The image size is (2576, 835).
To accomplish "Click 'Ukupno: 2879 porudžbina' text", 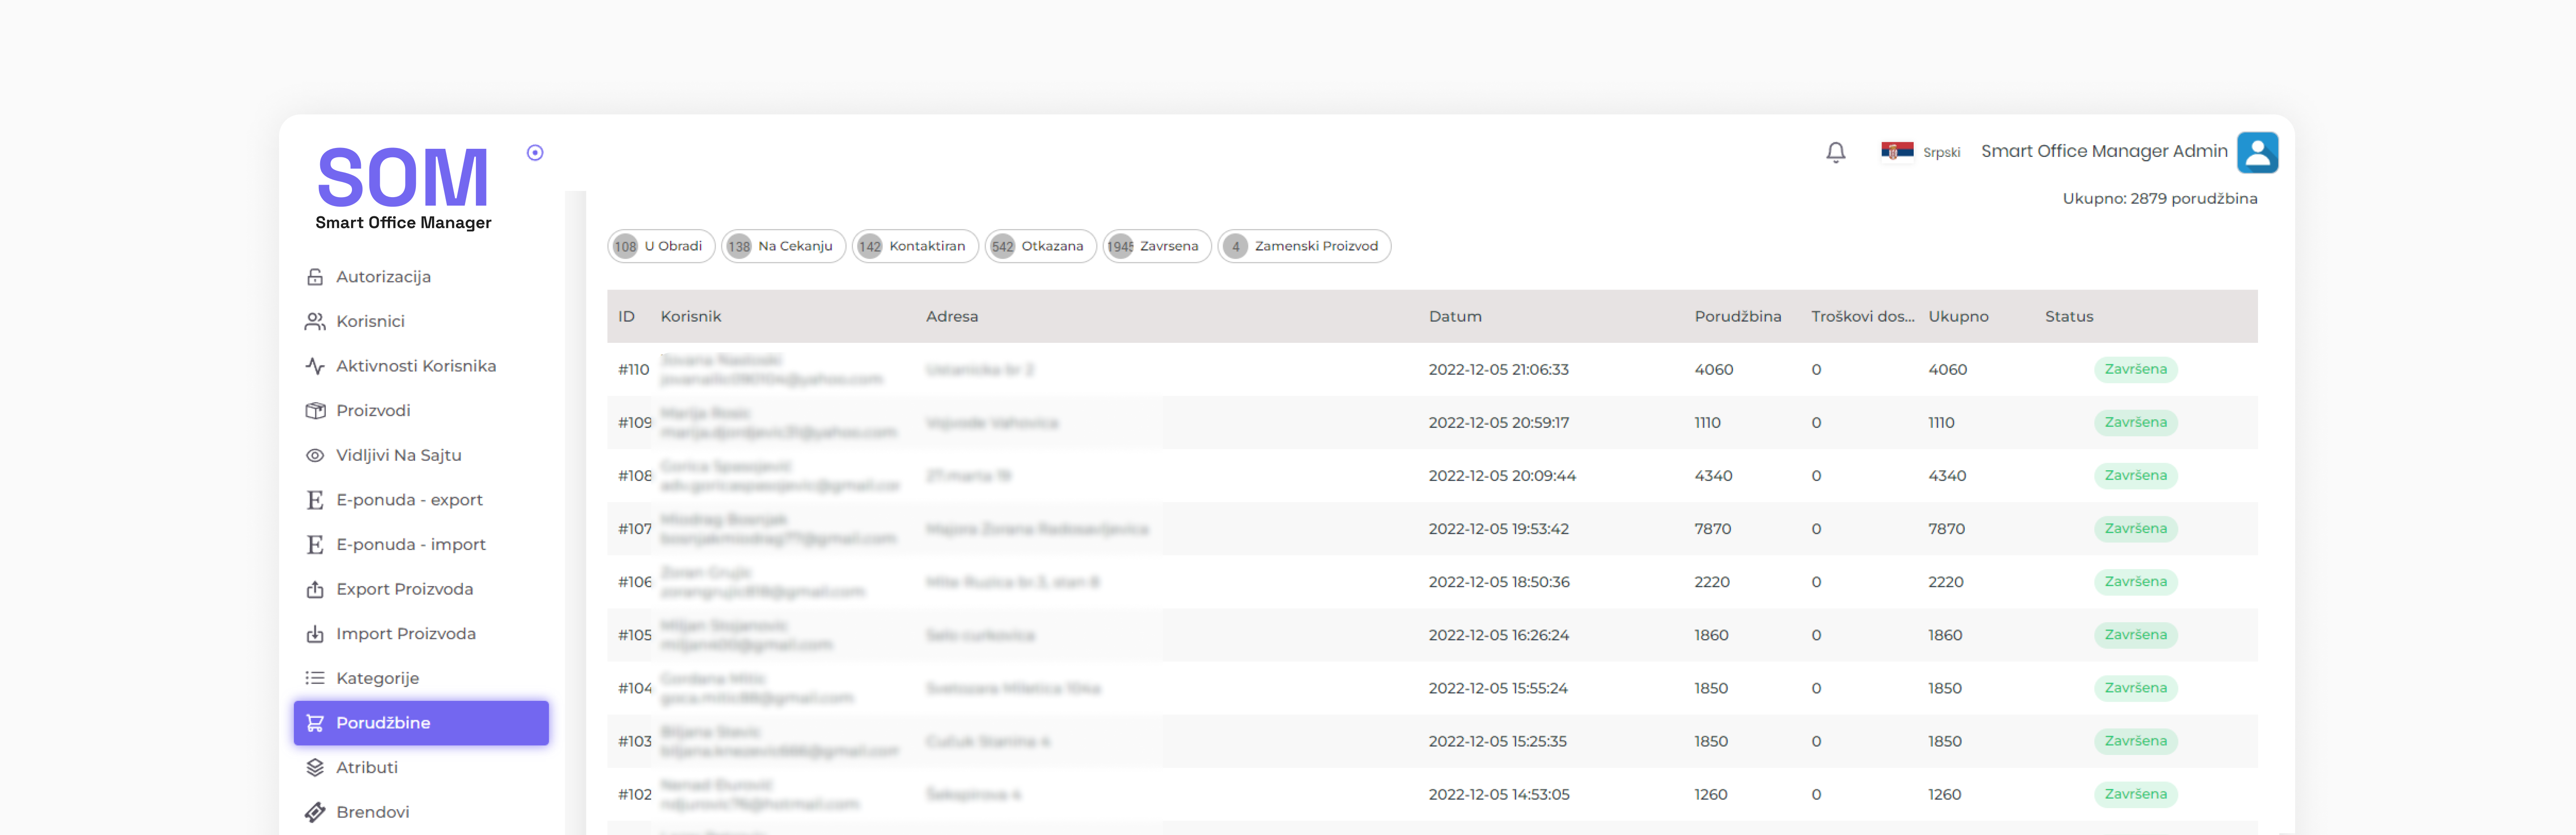I will 2159,199.
